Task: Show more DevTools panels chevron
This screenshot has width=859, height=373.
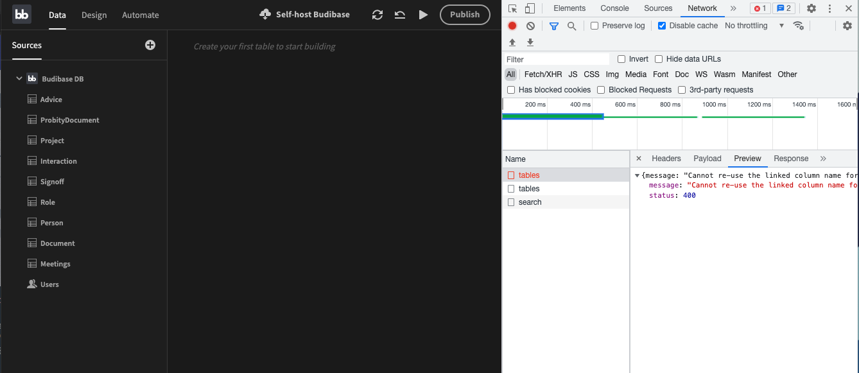Action: 733,8
